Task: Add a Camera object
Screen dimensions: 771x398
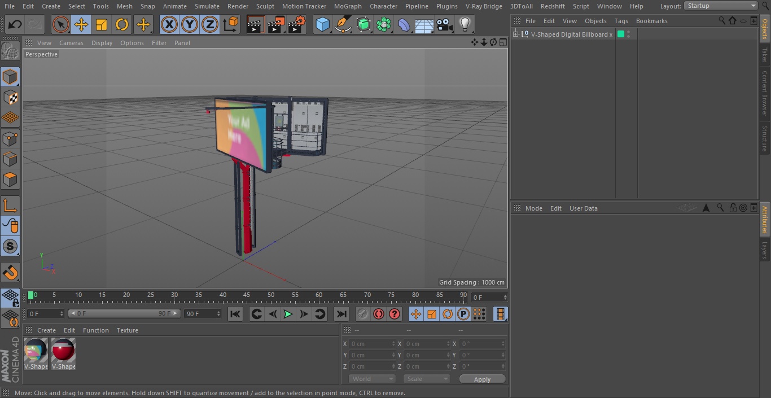Action: coord(445,24)
